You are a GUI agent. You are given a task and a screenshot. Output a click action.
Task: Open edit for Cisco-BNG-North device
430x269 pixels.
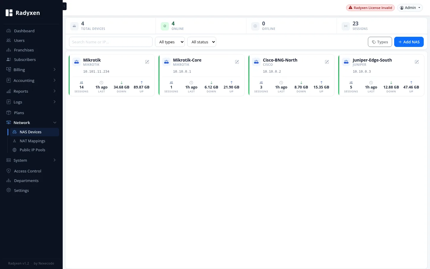[327, 62]
